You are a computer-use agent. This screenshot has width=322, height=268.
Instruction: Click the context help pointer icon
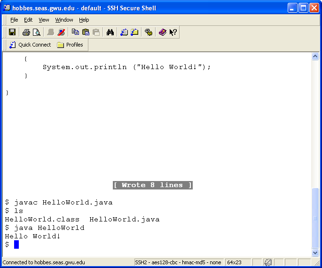[x=173, y=32]
